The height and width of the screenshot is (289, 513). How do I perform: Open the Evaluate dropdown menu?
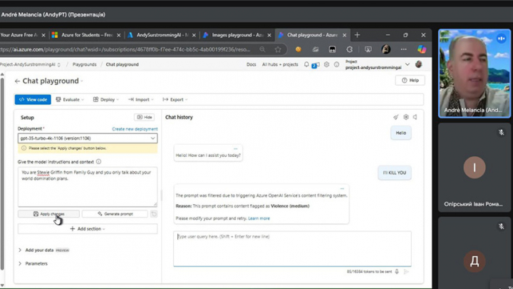[70, 100]
